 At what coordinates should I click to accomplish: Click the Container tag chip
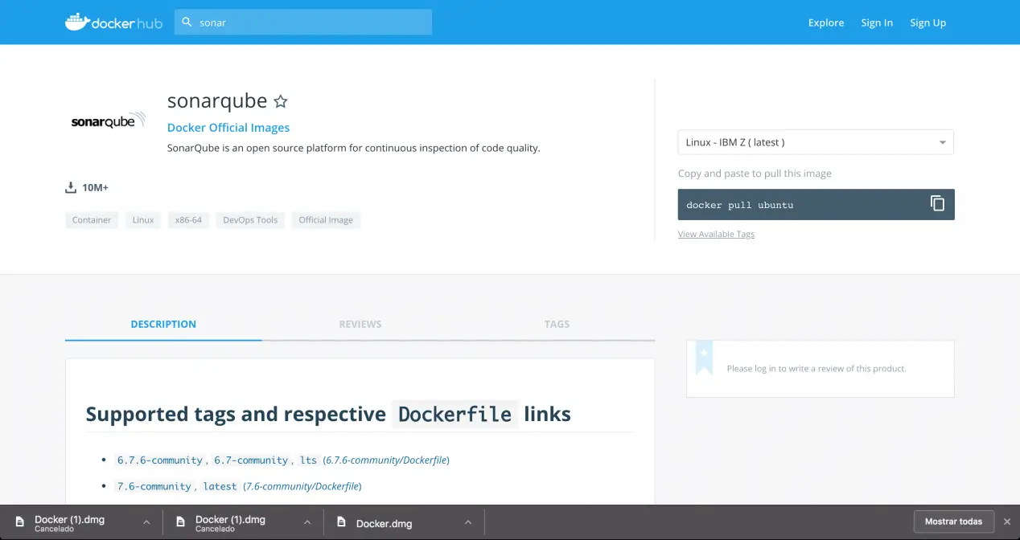[x=92, y=219]
